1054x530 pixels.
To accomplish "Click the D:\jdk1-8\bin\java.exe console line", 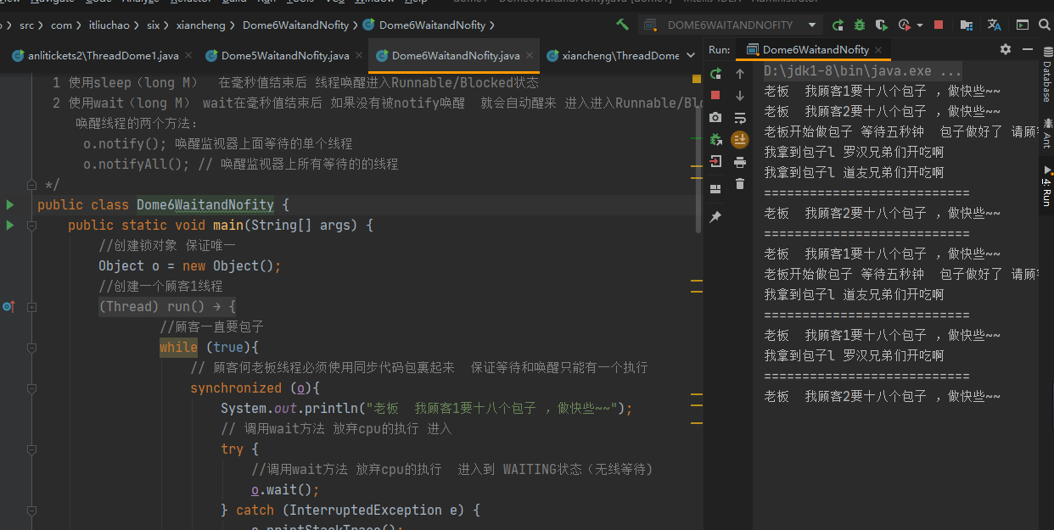I will coord(862,70).
